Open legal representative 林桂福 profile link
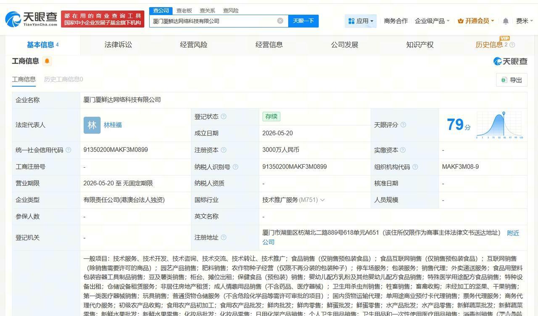Image resolution: width=538 pixels, height=316 pixels. (113, 125)
